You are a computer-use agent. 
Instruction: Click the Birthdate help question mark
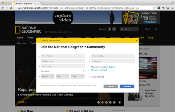coord(83,71)
